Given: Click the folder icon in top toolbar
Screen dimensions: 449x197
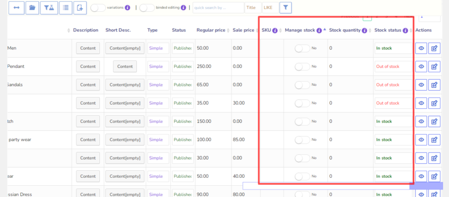Looking at the screenshot, I should [33, 7].
